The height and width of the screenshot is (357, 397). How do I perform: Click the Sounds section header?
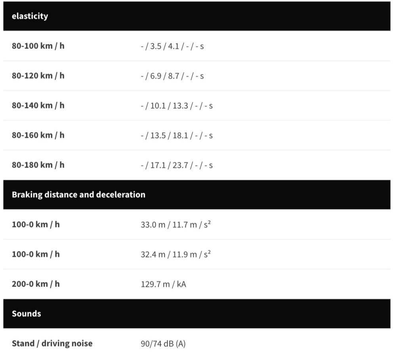coord(27,314)
